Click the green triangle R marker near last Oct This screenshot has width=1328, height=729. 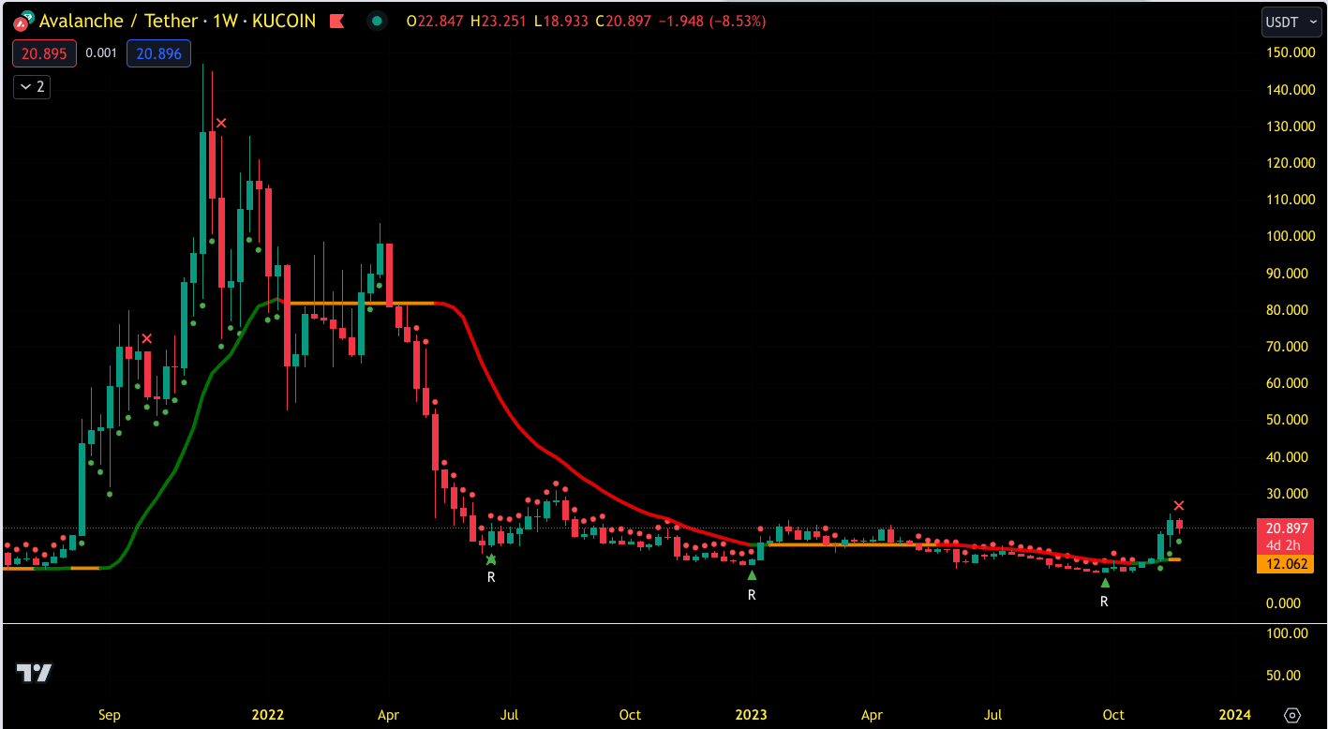point(1105,583)
